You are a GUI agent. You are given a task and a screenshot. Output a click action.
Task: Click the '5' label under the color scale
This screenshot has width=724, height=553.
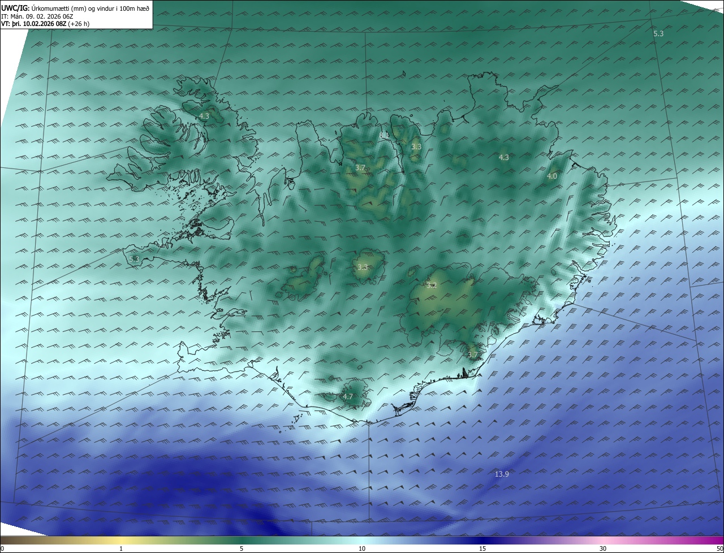click(242, 548)
